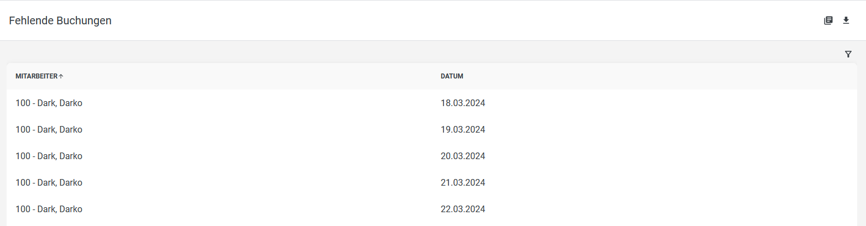
Task: Toggle the sort arrow beside Mitarbeiter
Action: (61, 76)
